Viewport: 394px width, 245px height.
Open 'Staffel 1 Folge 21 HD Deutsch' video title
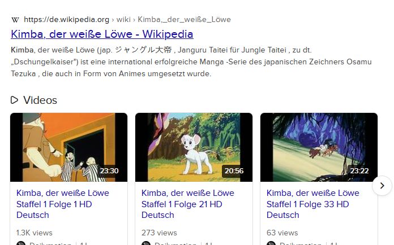(188, 204)
